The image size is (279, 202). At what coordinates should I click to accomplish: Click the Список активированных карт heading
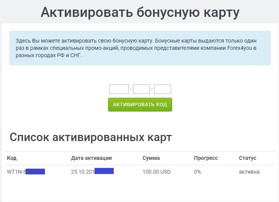click(91, 137)
